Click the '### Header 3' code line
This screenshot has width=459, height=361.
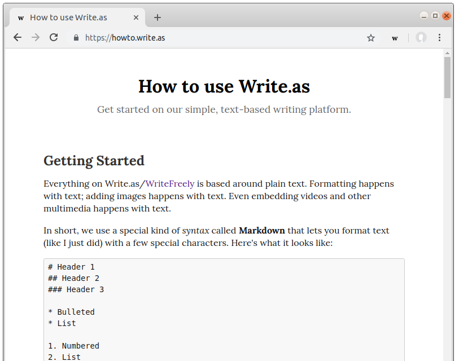tap(76, 289)
